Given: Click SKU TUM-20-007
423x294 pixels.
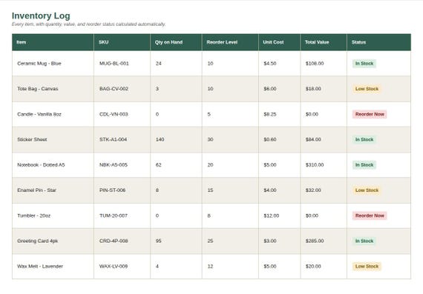Looking at the screenshot, I should point(114,216).
